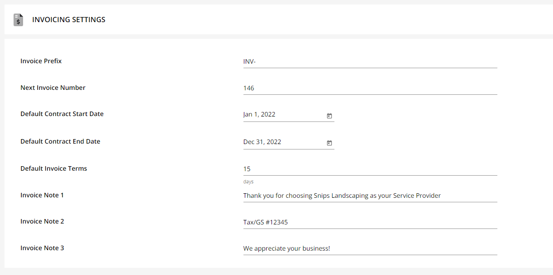The width and height of the screenshot is (553, 275).
Task: Click the Default Invoice Terms label
Action: coord(53,168)
